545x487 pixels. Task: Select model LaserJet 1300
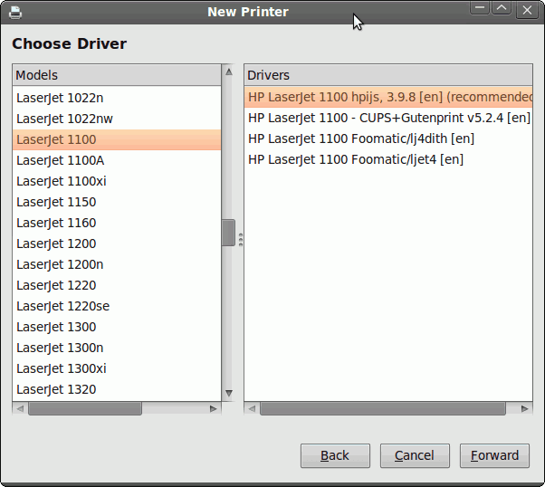(117, 327)
